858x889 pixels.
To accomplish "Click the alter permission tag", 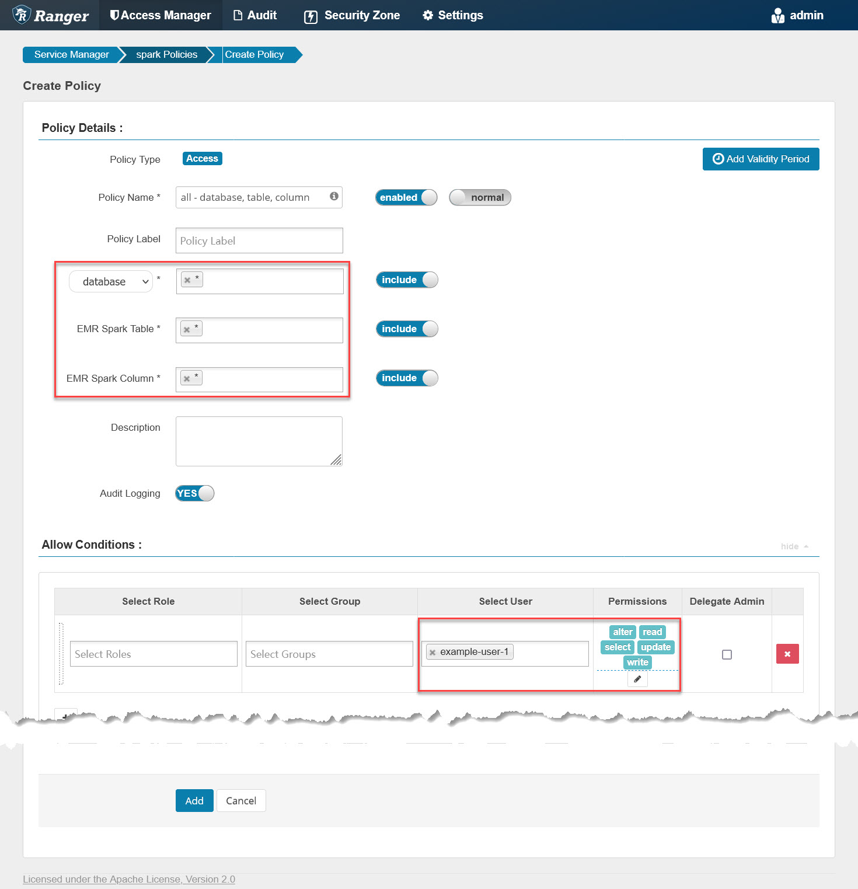I will [x=623, y=632].
